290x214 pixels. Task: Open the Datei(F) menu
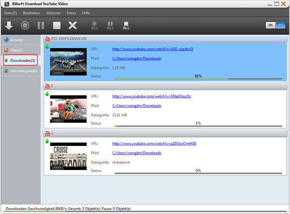(11, 13)
